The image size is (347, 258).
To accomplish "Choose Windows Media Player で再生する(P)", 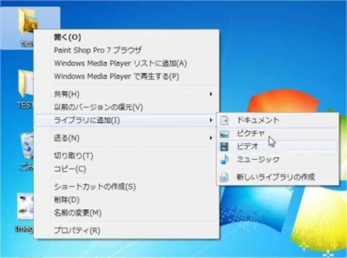I will (127, 76).
